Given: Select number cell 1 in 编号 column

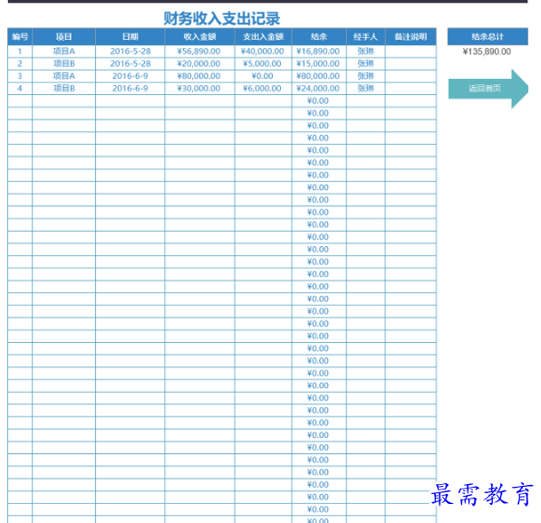Looking at the screenshot, I should click(x=20, y=52).
